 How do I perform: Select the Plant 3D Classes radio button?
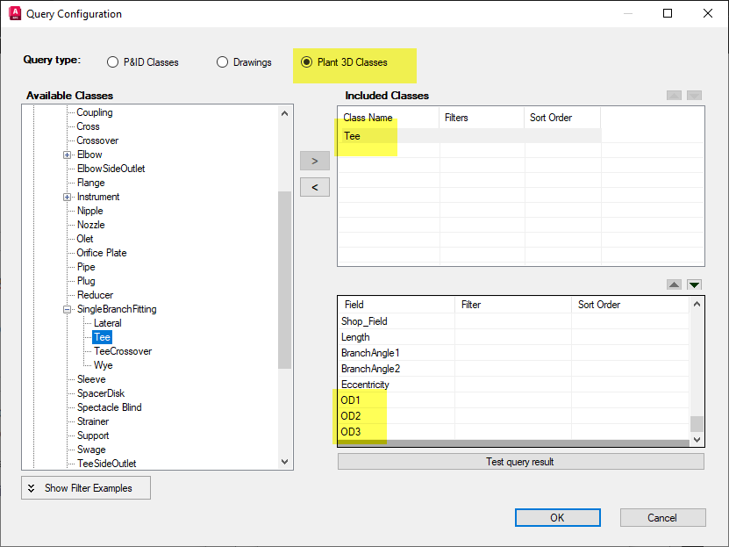click(306, 61)
